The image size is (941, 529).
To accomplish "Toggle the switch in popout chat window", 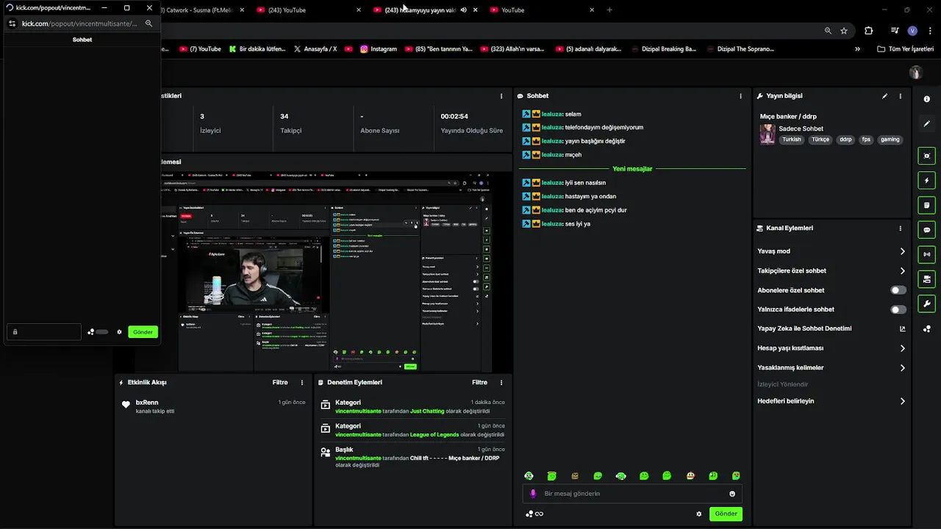I will click(101, 332).
